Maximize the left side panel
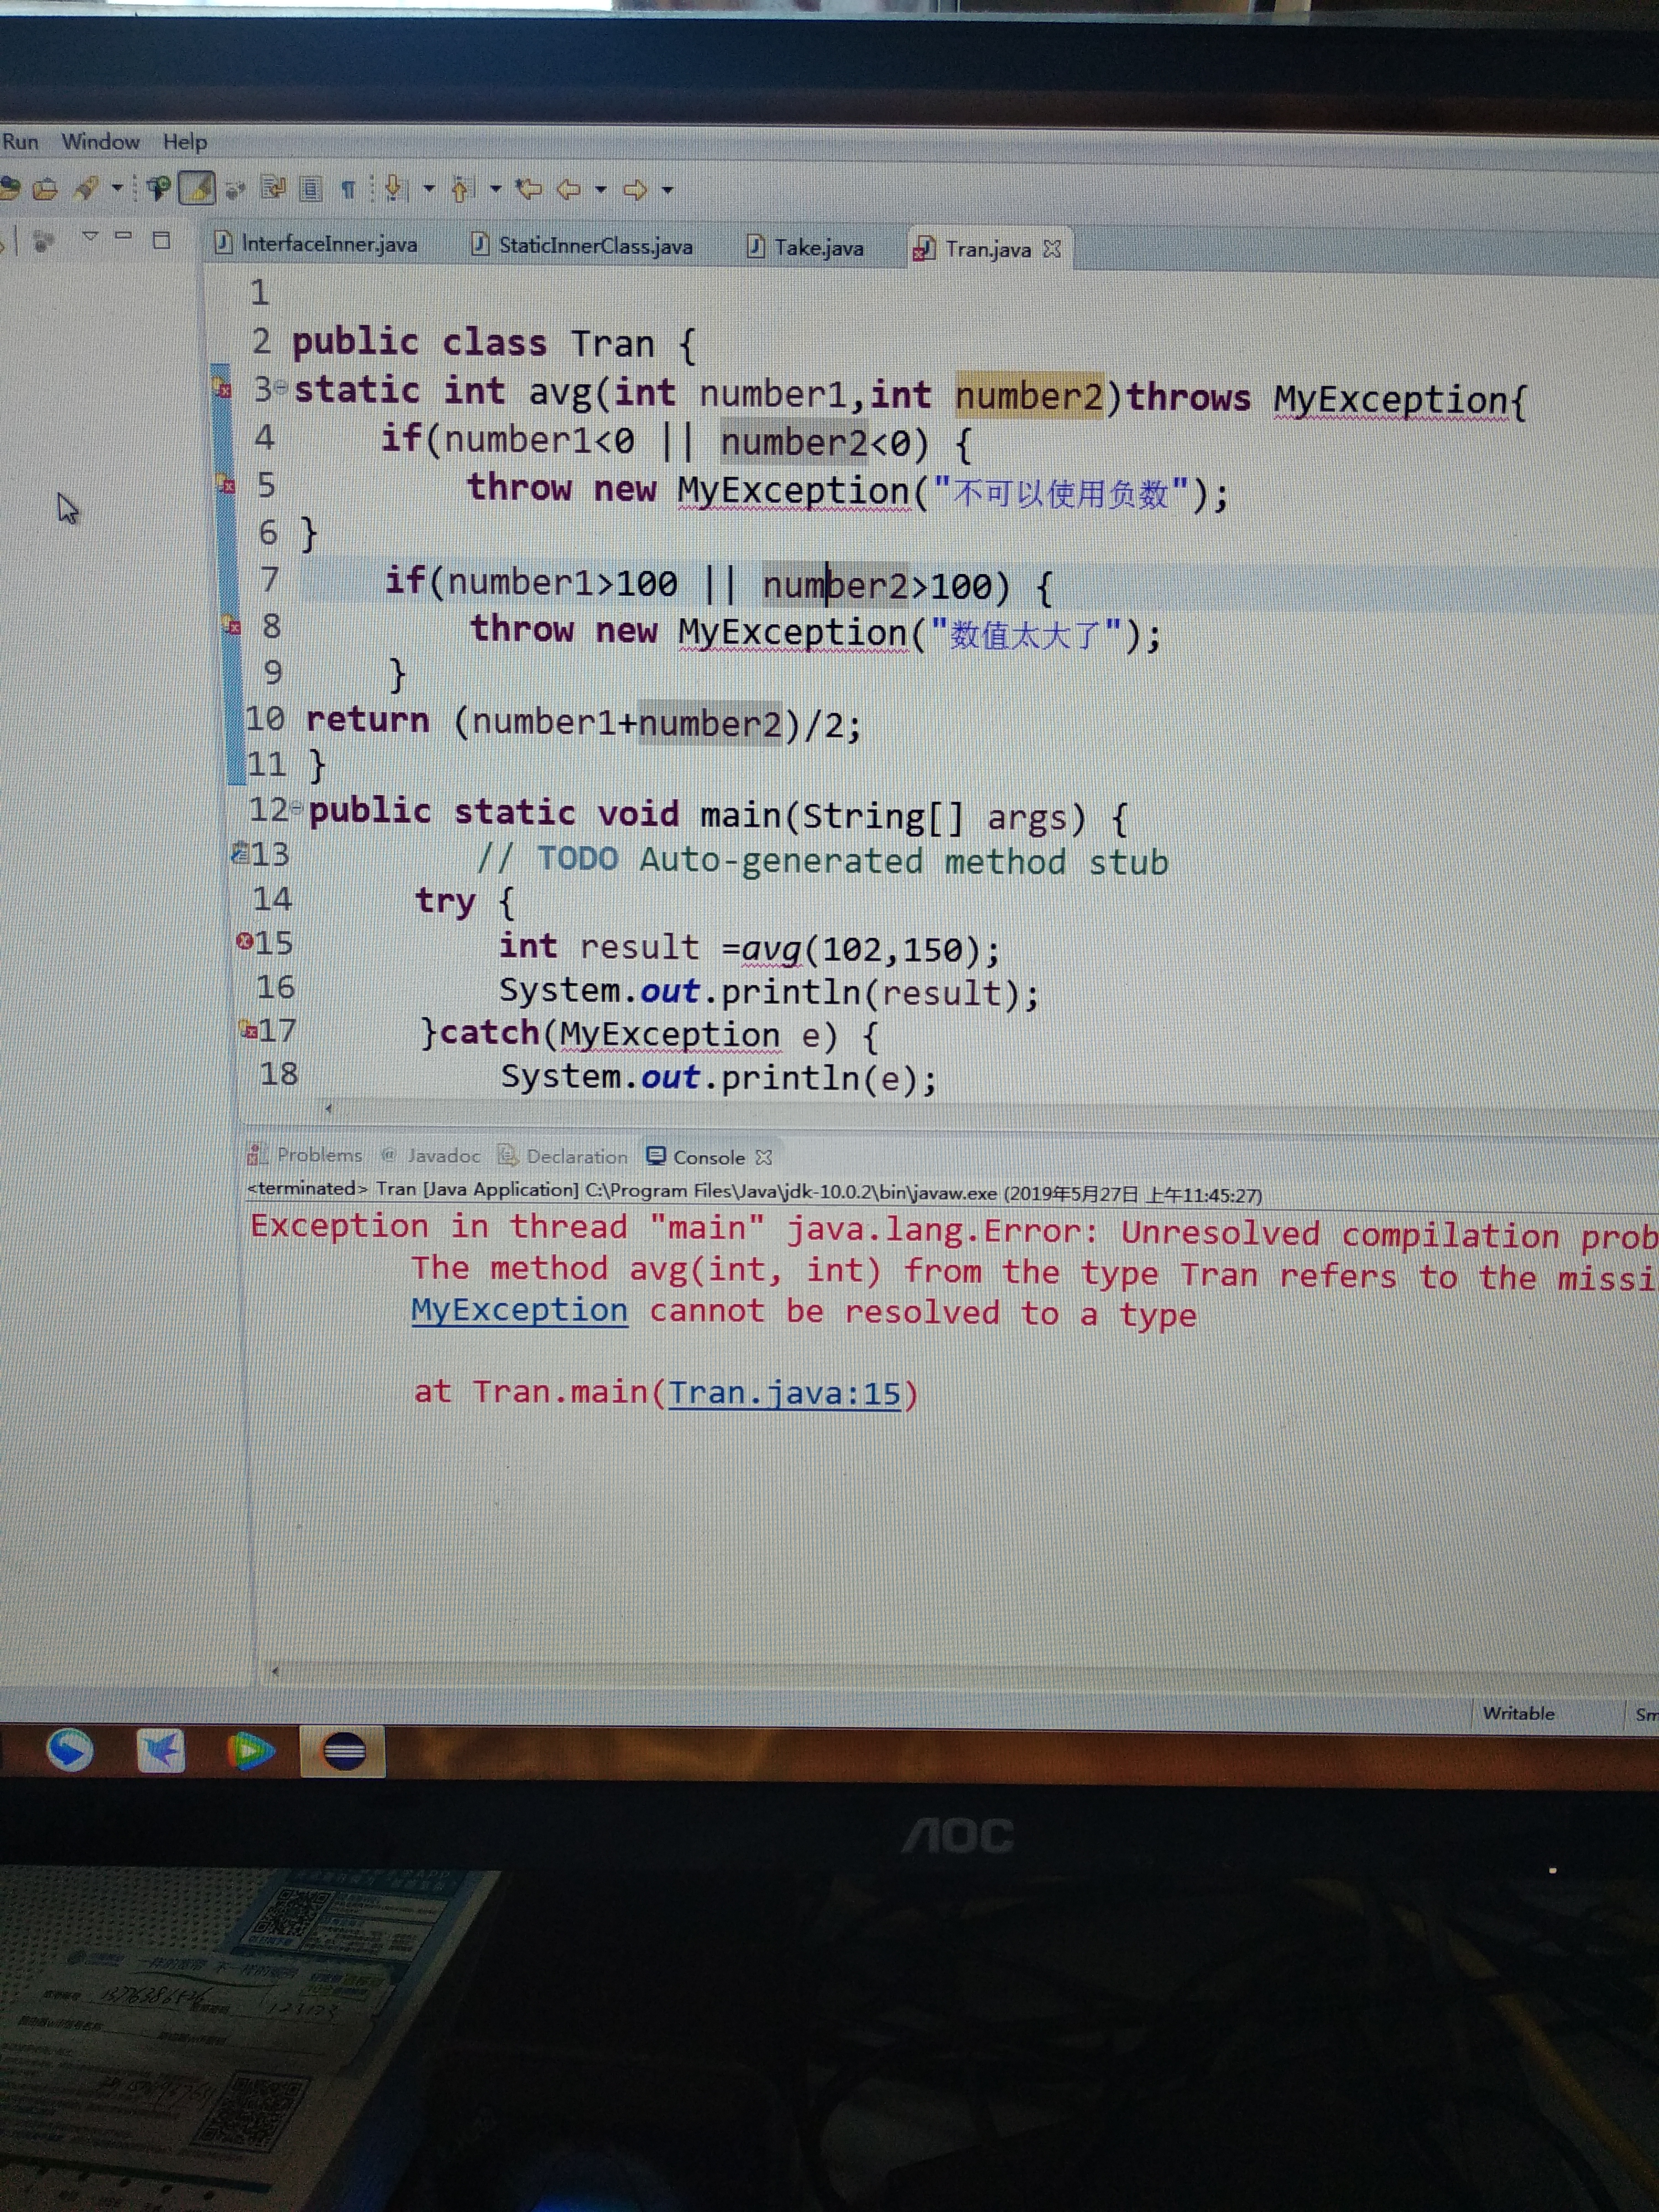This screenshot has width=1659, height=2212. (161, 239)
